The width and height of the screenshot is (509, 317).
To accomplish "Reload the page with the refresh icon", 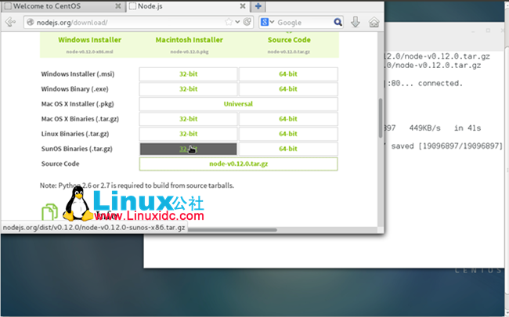I will (247, 22).
